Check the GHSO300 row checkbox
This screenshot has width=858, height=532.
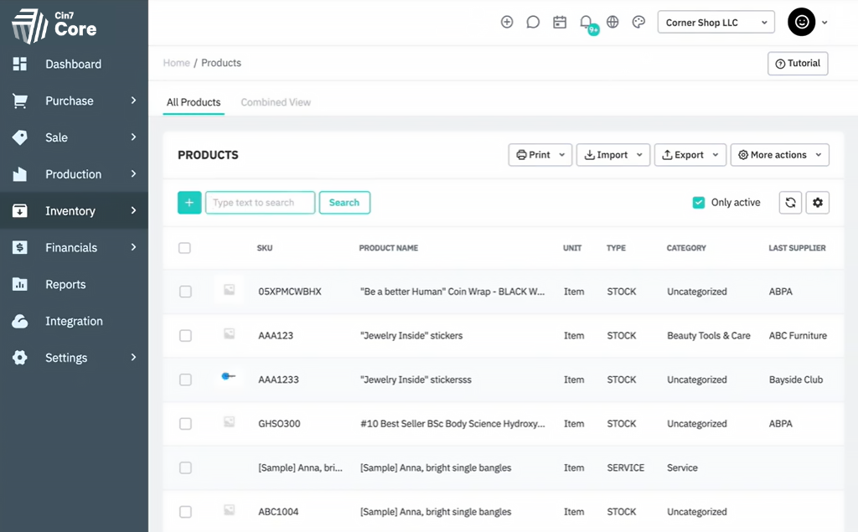(x=185, y=424)
